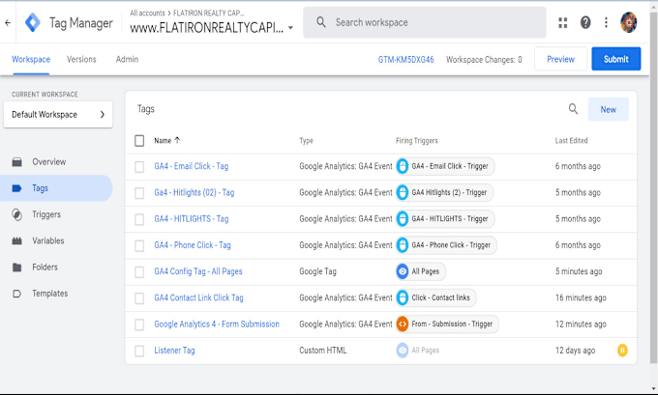Check Google Analytics 4 - Form Submission checkbox
This screenshot has width=658, height=395.
coord(139,324)
